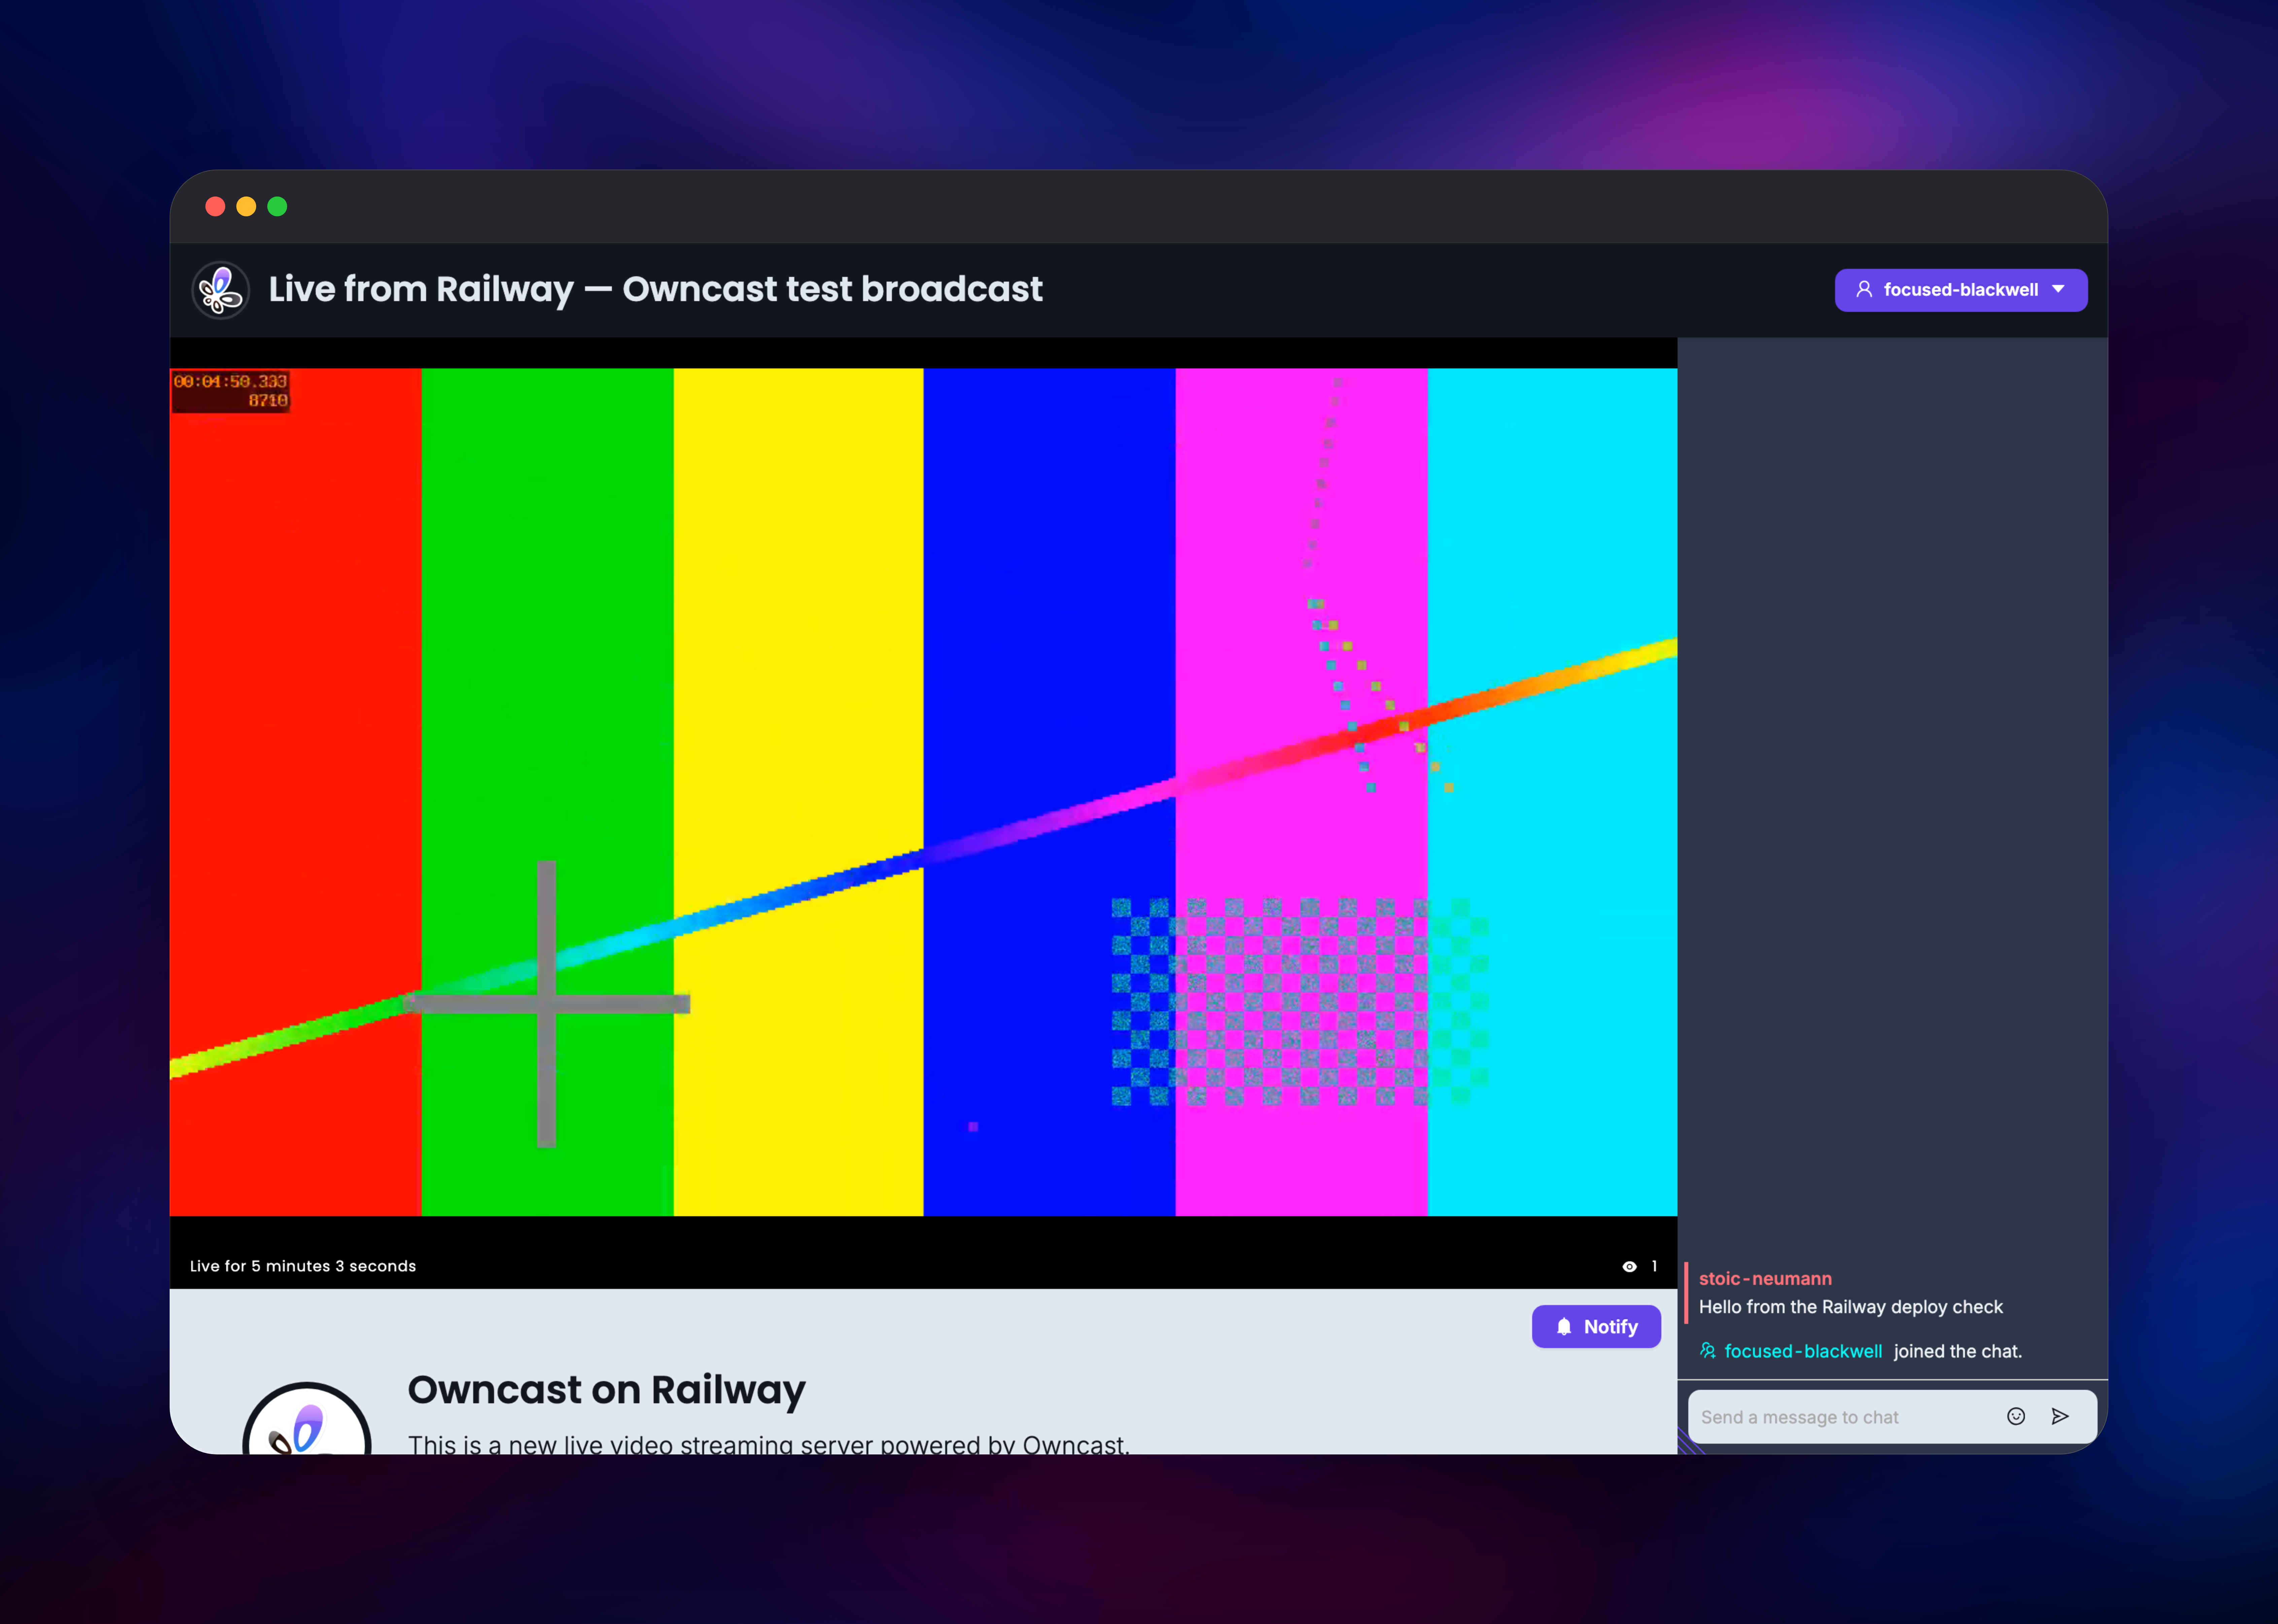Click the red macOS close window button
The width and height of the screenshot is (2278, 1624).
(215, 206)
